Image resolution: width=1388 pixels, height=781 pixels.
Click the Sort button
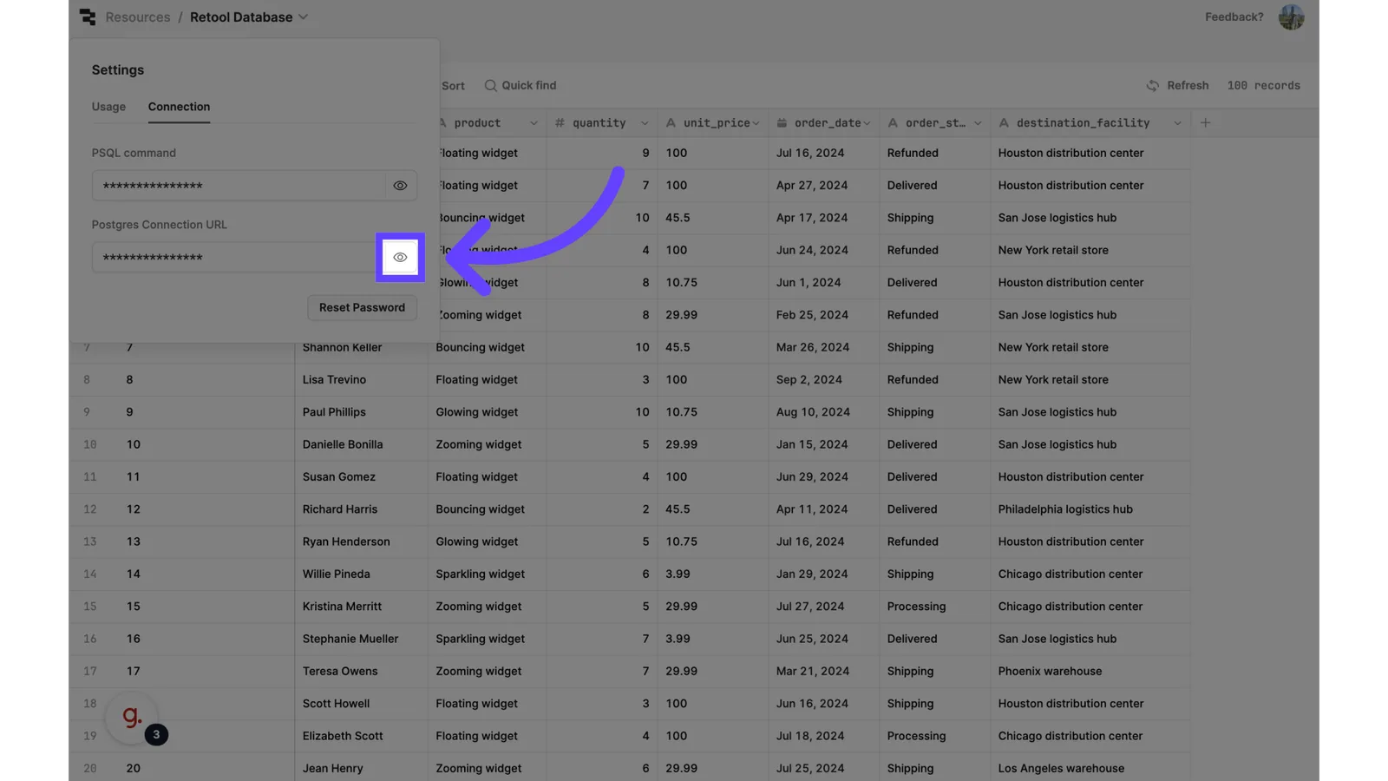pos(453,86)
